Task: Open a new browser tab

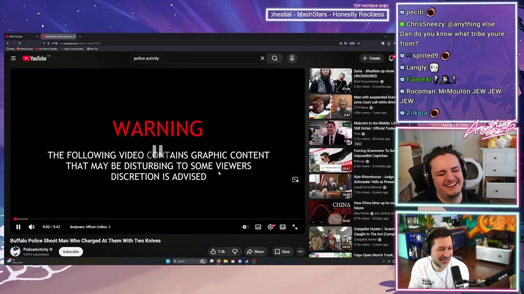Action: pos(80,36)
